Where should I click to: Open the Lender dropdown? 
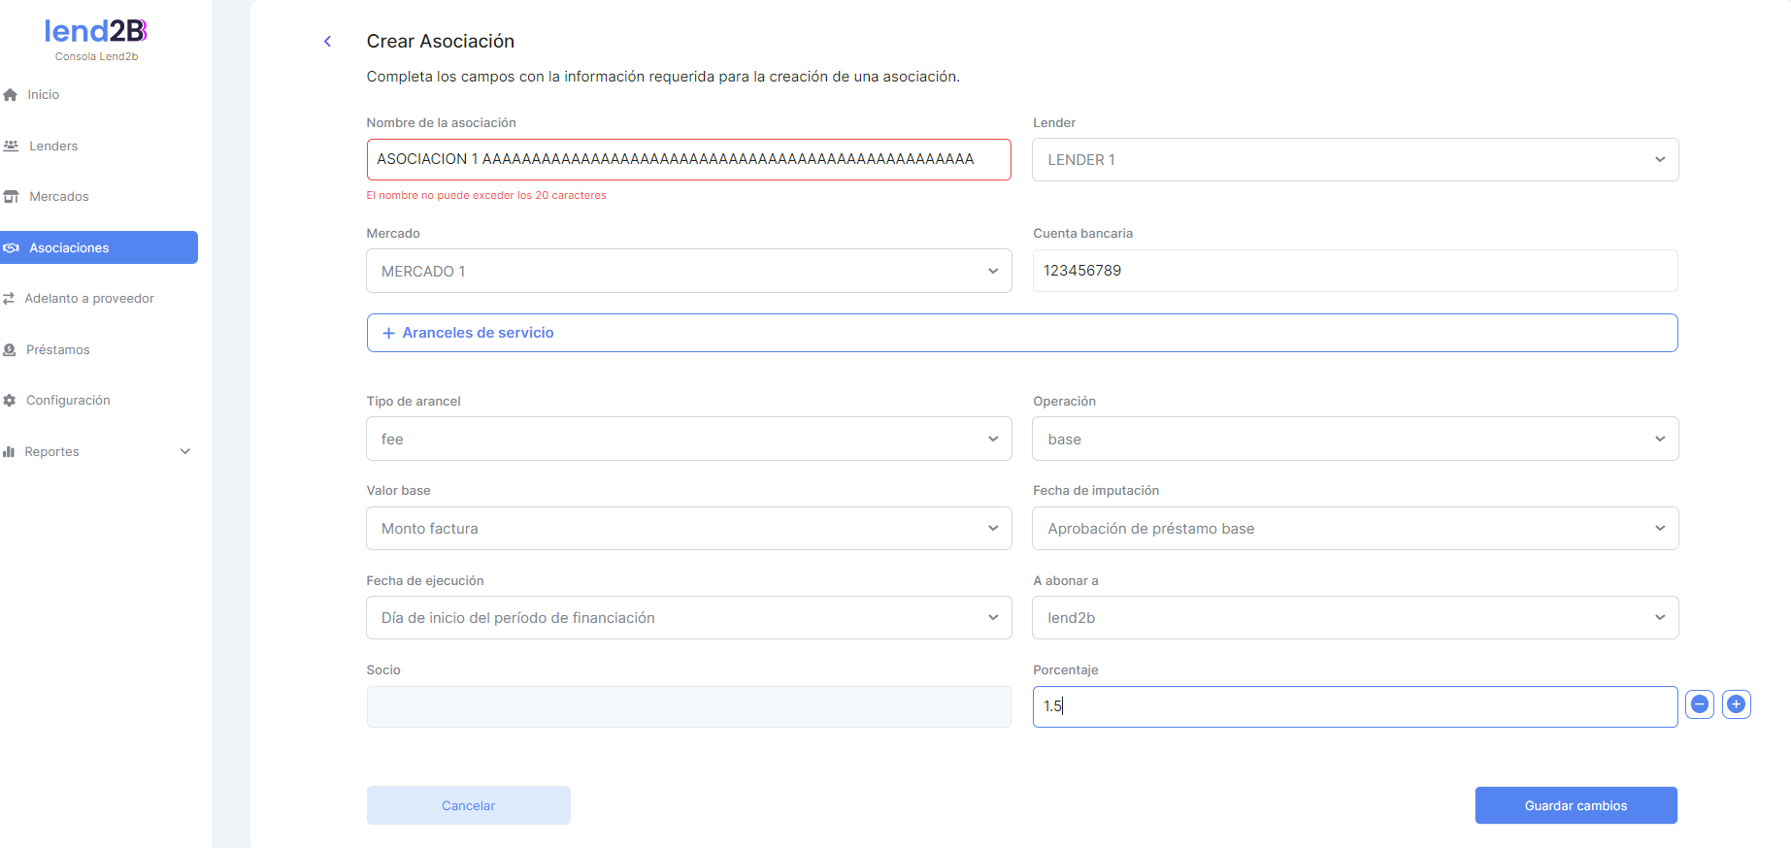(1355, 160)
